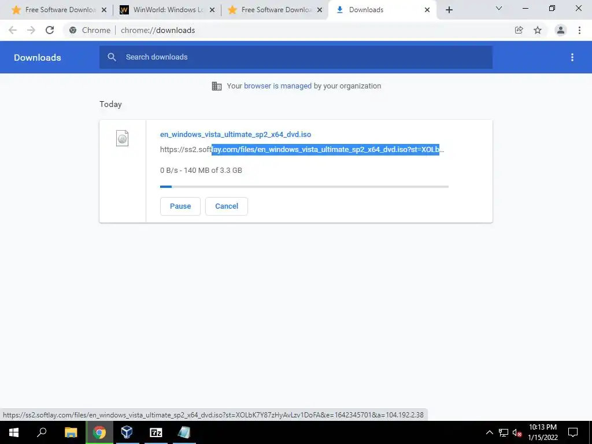This screenshot has height=444, width=592.
Task: Open Chrome's three-dot main menu
Action: (x=579, y=30)
